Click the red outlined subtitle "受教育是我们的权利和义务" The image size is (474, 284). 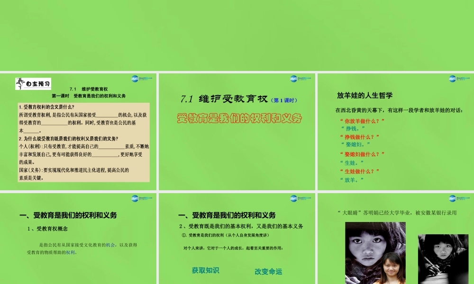tap(239, 118)
